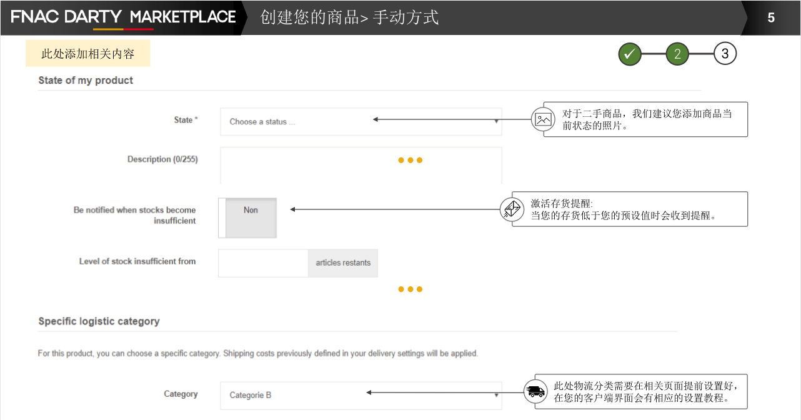
Task: Click the yellow '此处添加相关内容' note box
Action: [88, 54]
